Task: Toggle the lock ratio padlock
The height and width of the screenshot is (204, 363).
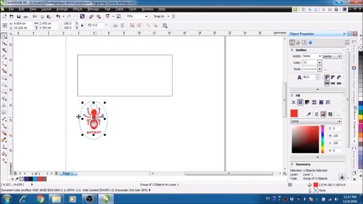Action: coord(82,25)
